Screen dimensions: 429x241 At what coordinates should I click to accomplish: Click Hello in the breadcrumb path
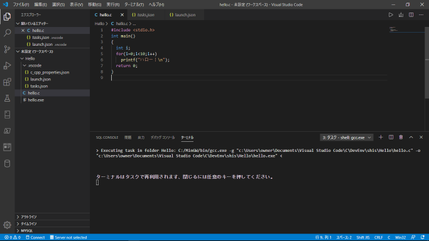click(x=99, y=24)
